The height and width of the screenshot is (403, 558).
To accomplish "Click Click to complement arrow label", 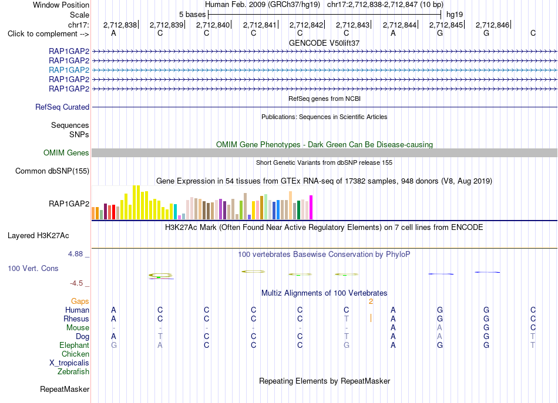I will coord(48,34).
